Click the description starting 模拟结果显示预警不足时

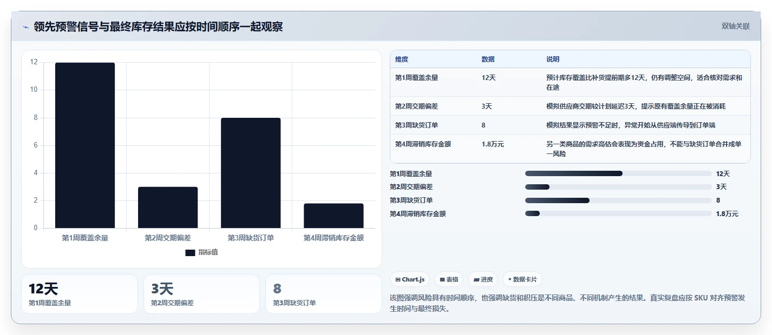(x=631, y=125)
